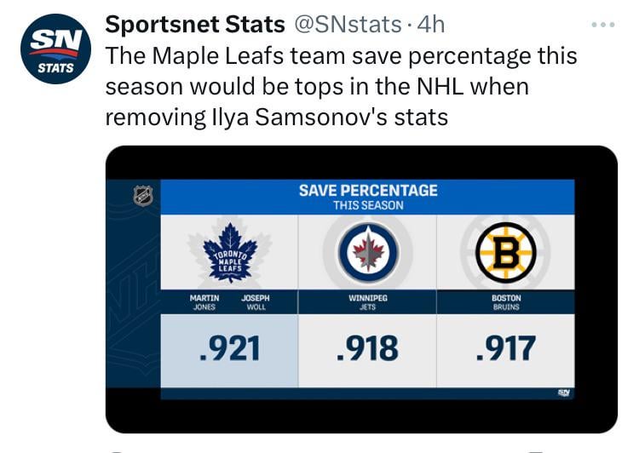Click the Boston Bruins team label
Image resolution: width=639 pixels, height=453 pixels.
tap(505, 302)
